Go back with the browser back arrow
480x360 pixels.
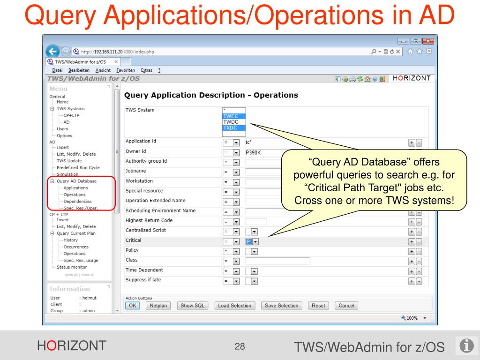point(52,52)
